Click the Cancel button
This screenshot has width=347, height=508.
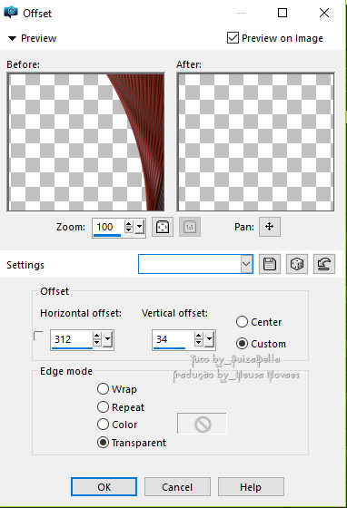(177, 486)
